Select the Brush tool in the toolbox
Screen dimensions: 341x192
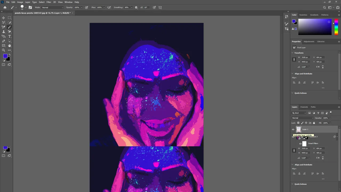(x=10, y=27)
